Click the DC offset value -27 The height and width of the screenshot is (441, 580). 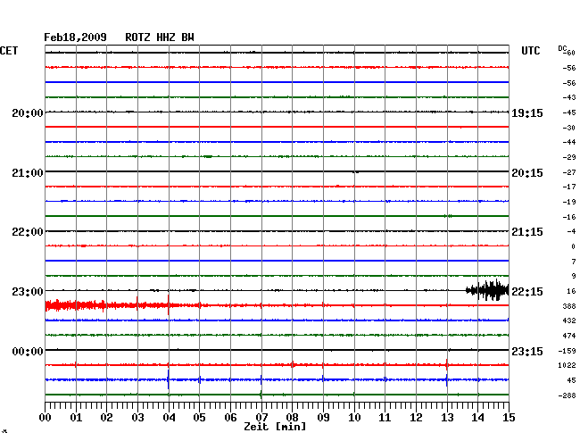coord(569,172)
